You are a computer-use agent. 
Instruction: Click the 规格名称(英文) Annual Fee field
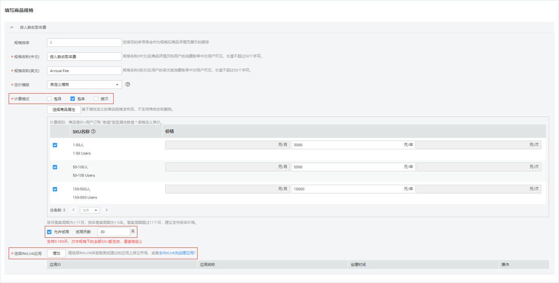pyautogui.click(x=84, y=71)
